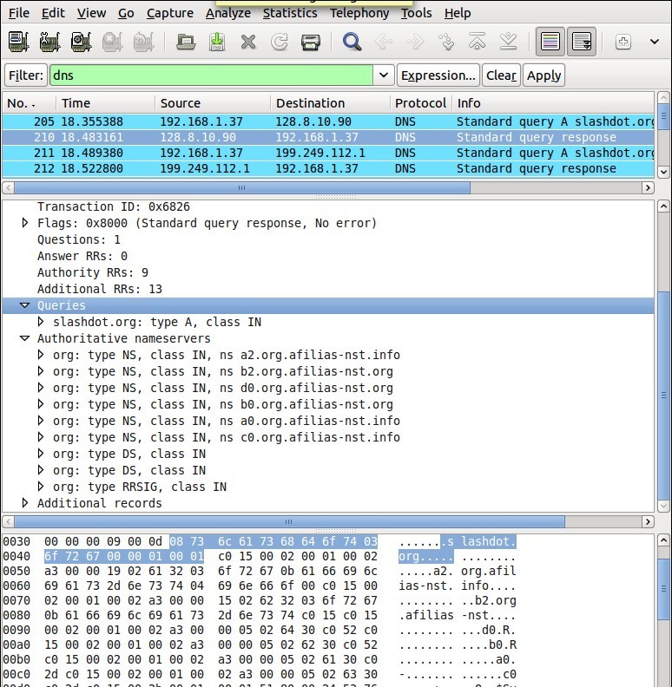672x687 pixels.
Task: Go forward in packet history arrow
Action: point(415,42)
